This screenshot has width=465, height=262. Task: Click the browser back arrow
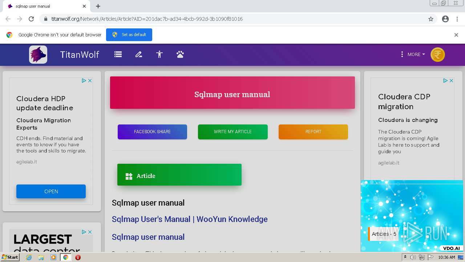tap(8, 19)
